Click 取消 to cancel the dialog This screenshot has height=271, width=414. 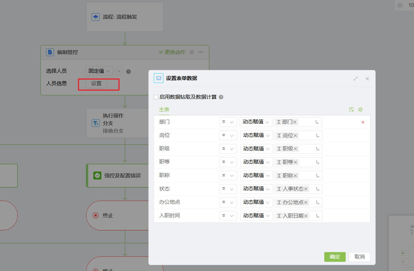(x=359, y=257)
